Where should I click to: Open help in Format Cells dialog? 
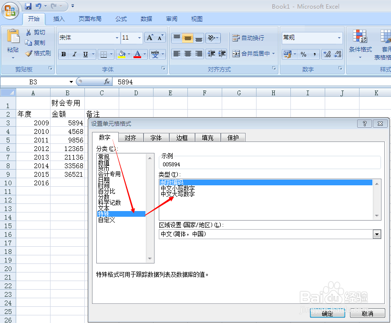365,123
